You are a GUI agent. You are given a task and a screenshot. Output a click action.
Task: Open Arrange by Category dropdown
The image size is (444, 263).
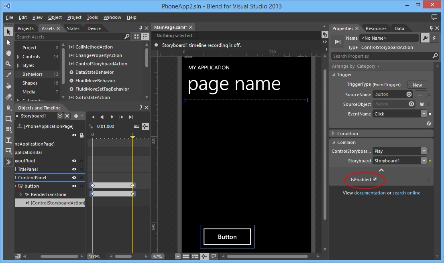pos(356,66)
